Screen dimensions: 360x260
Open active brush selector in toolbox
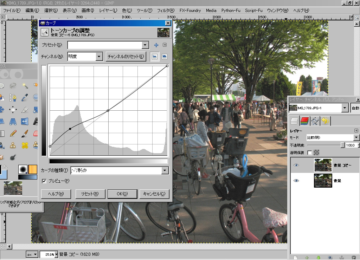coord(23,169)
